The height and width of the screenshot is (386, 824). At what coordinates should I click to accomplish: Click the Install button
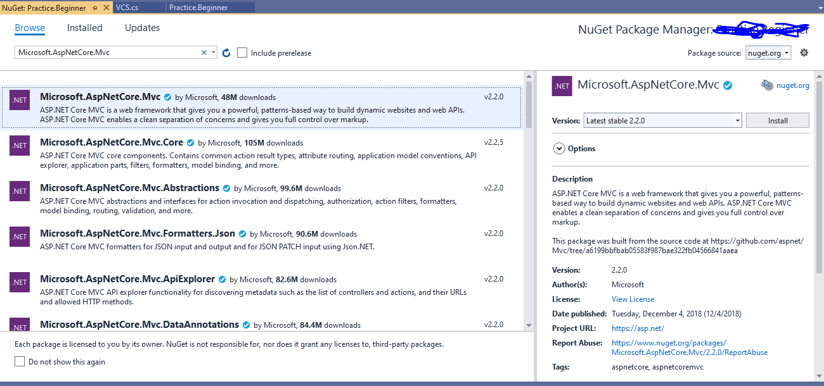(x=778, y=120)
